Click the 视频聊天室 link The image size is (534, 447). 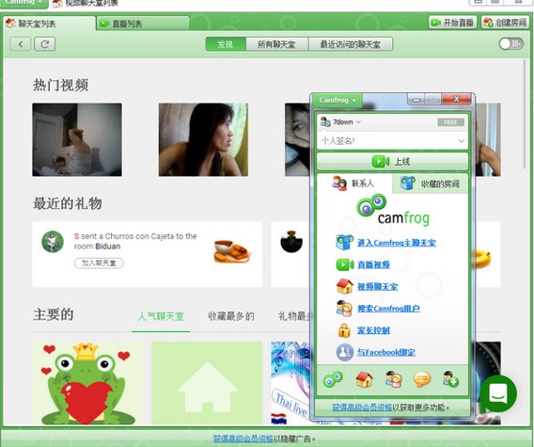(x=377, y=286)
